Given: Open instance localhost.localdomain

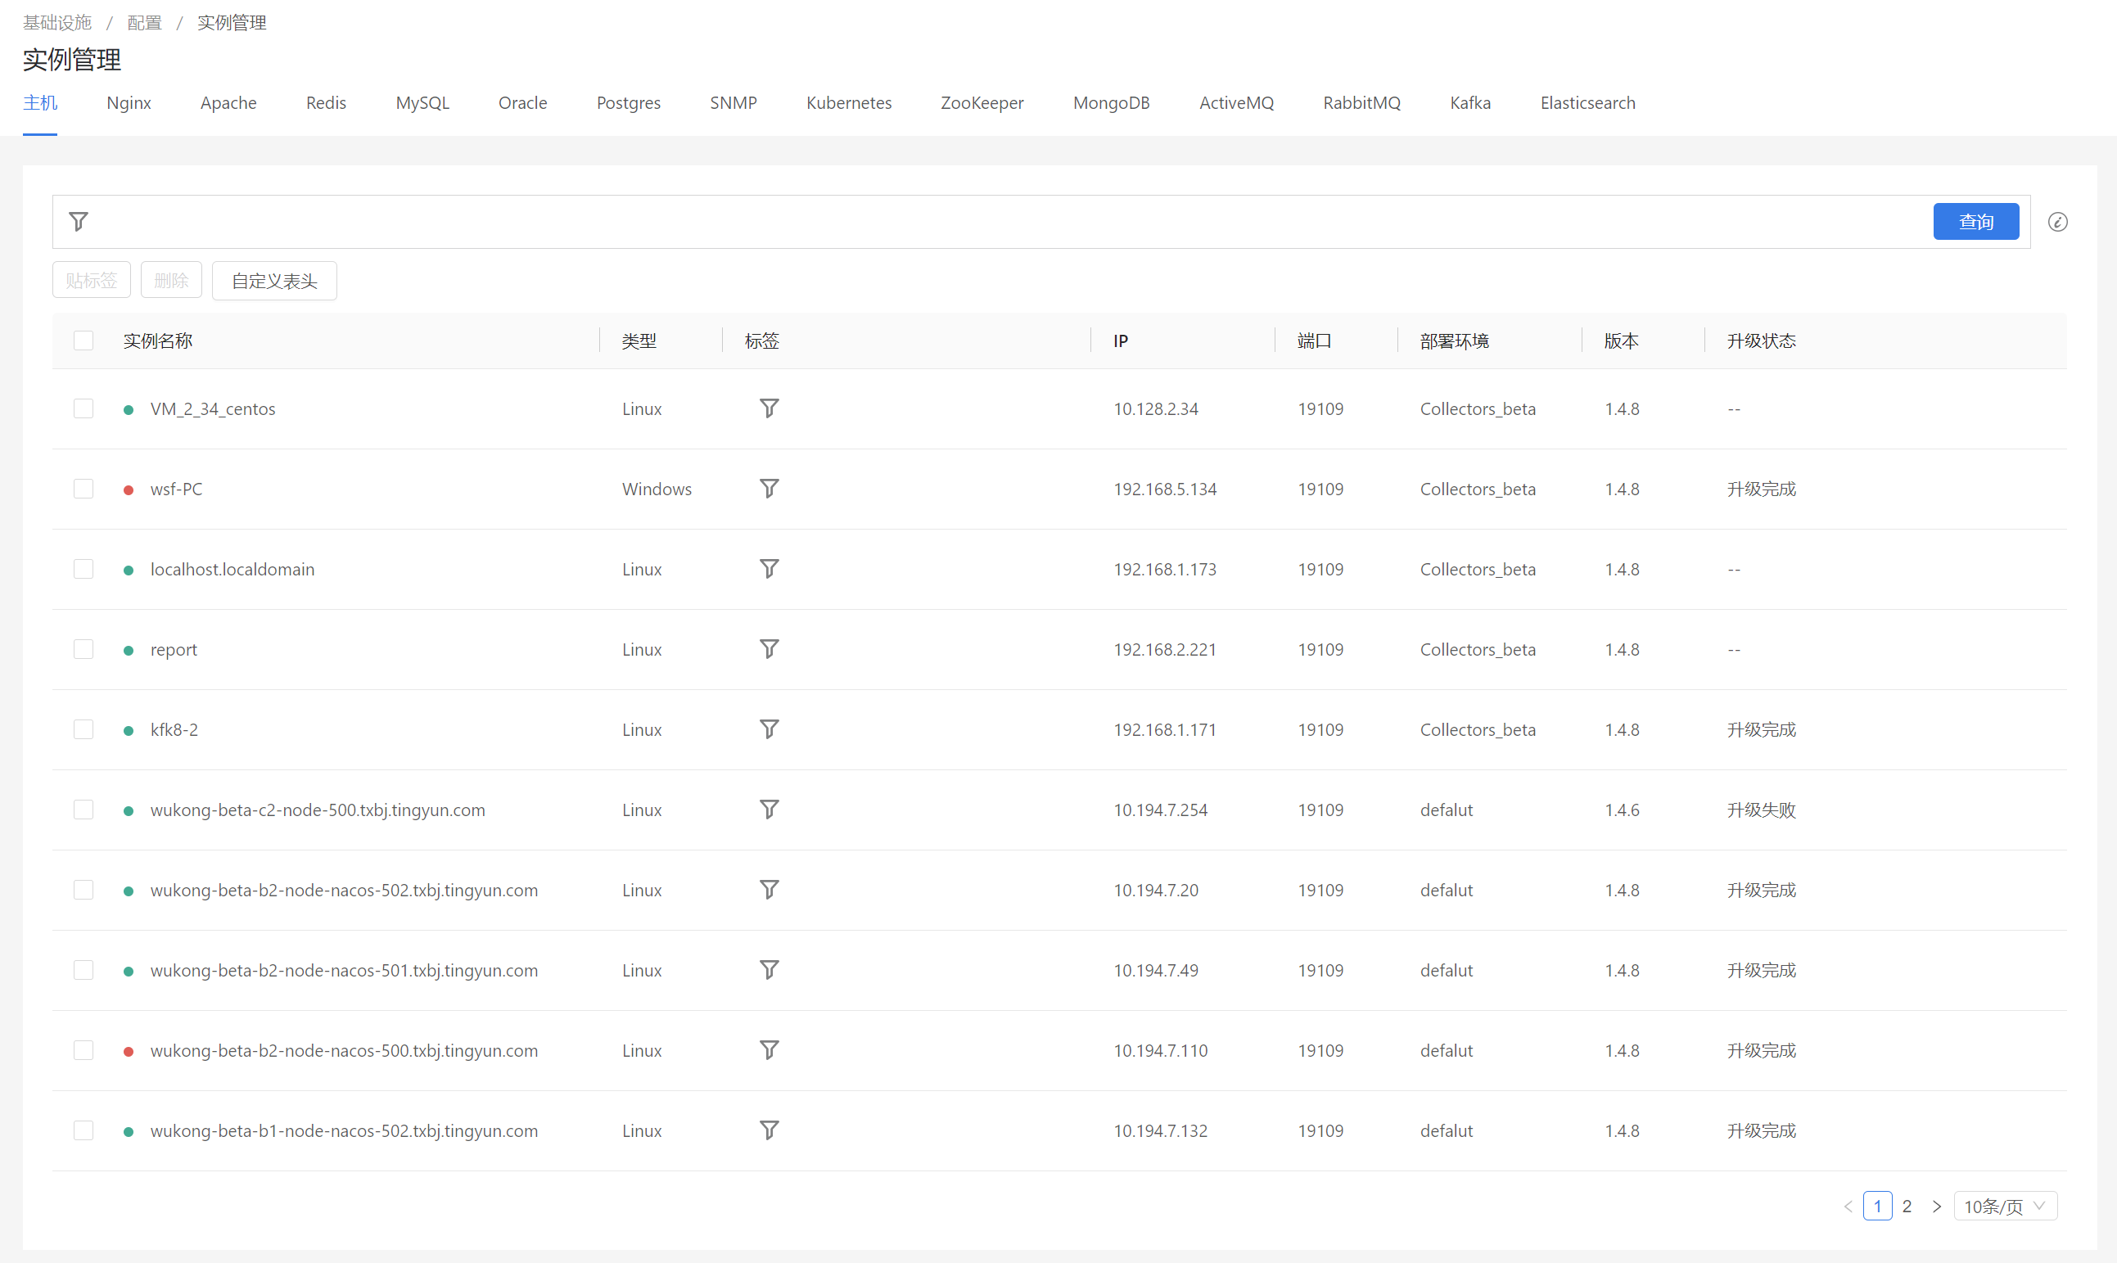Looking at the screenshot, I should [x=232, y=570].
